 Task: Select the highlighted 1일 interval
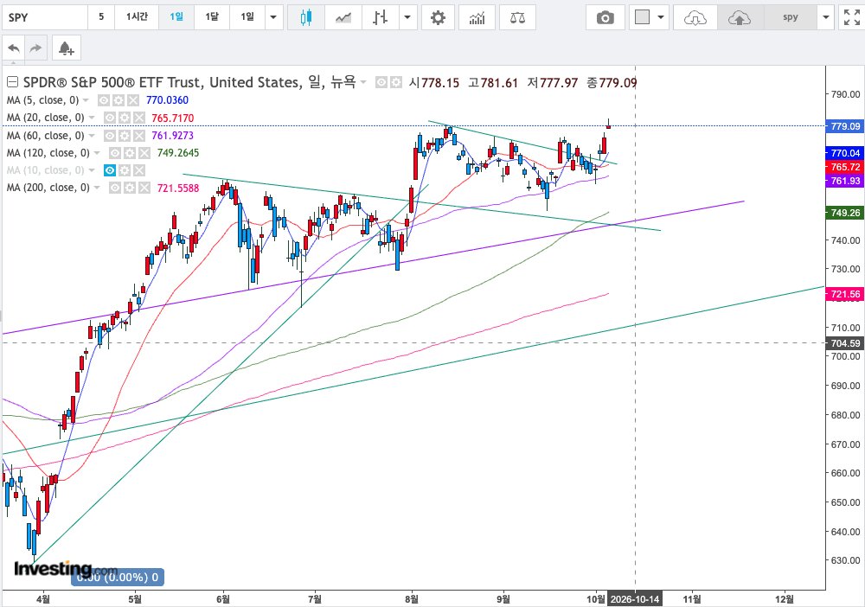[x=176, y=17]
